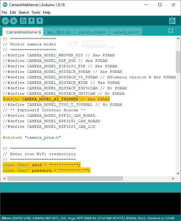This screenshot has width=181, height=221.
Task: Click the Arduino logo in title bar
Action: pyautogui.click(x=5, y=5)
